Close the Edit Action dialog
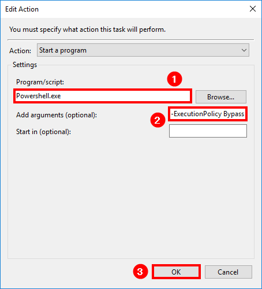This screenshot has width=262, height=289. pos(253,9)
